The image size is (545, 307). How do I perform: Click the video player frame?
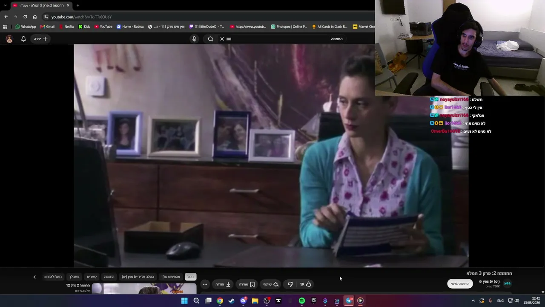(271, 156)
